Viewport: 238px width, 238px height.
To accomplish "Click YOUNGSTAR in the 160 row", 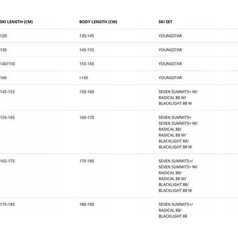I will [170, 78].
